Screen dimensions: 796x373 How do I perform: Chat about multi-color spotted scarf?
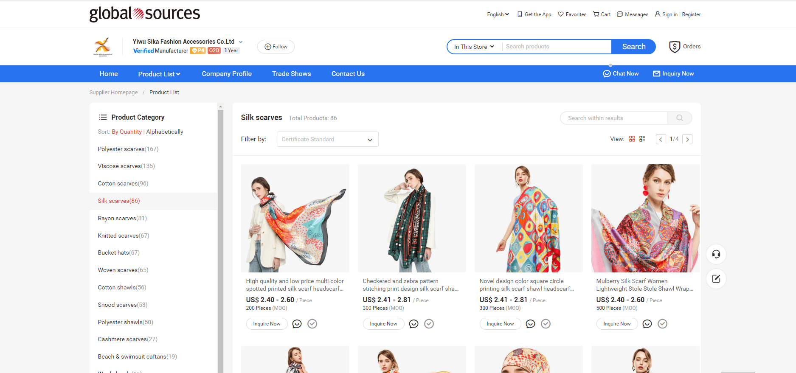297,324
